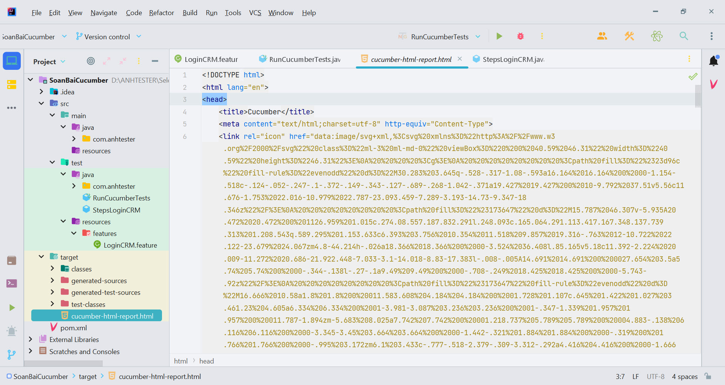Expand External Libraries node
This screenshot has width=725, height=385.
31,339
